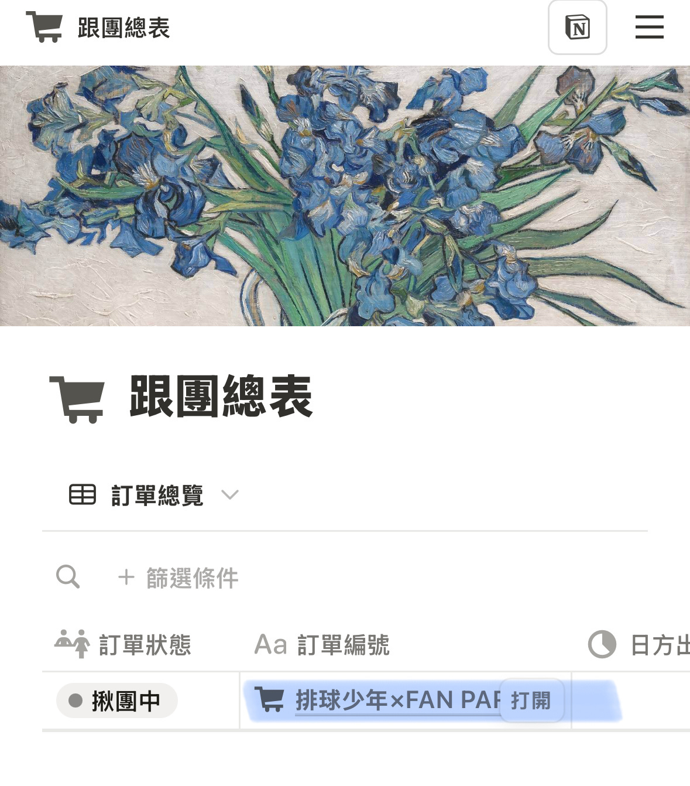The image size is (690, 786).
Task: Click the table view icon
Action: [x=83, y=495]
